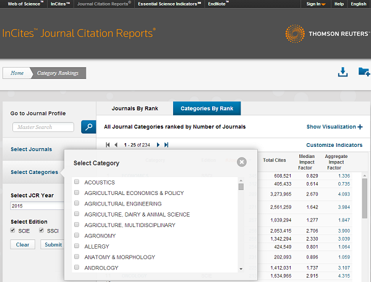Click results table scroll up arrow
The width and height of the screenshot is (371, 282).
point(365,176)
